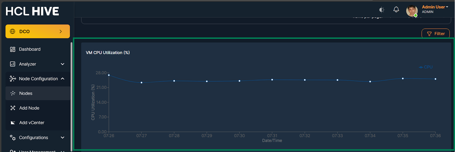
Task: Click the Add vCenter icon
Action: click(x=13, y=123)
